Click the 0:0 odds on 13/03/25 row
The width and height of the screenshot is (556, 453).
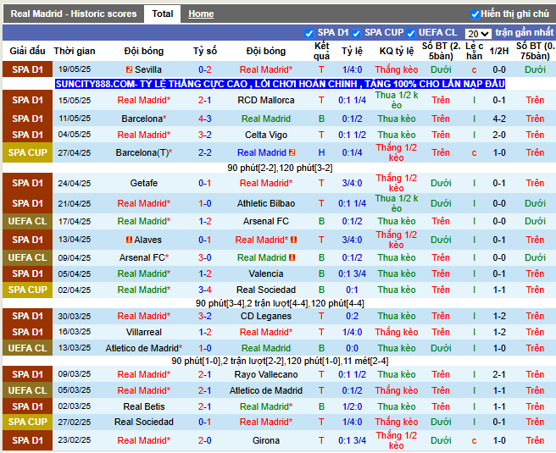click(x=352, y=348)
